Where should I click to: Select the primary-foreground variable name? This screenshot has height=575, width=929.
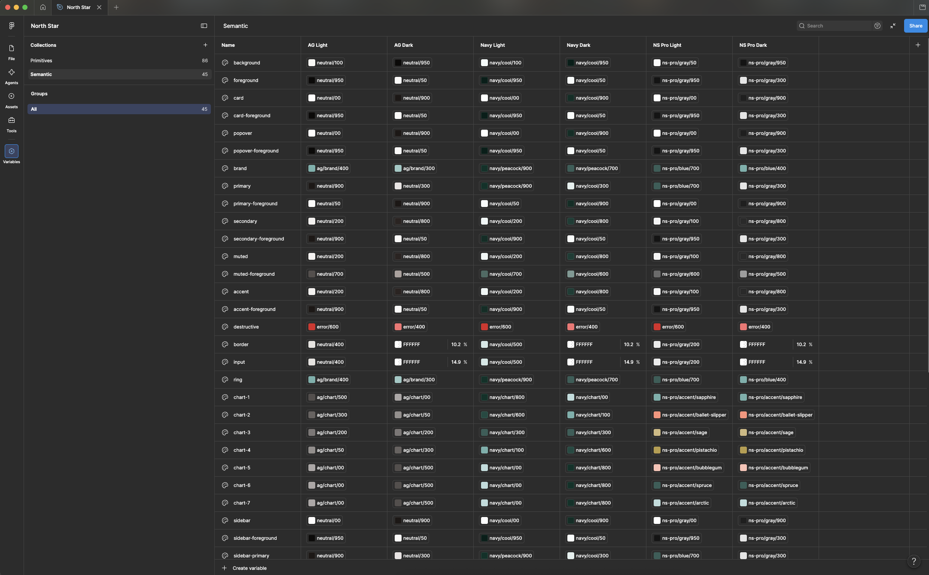click(255, 204)
